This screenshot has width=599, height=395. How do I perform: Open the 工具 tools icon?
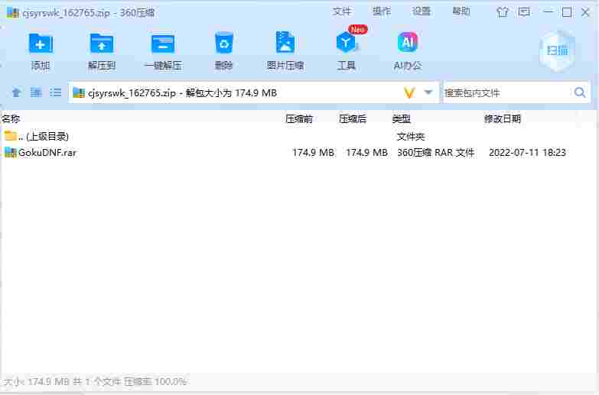(x=346, y=43)
